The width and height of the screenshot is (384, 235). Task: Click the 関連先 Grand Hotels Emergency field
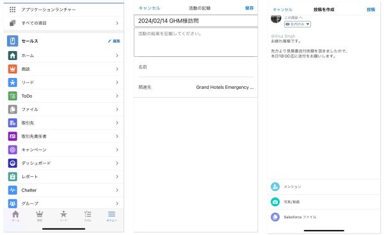[196, 87]
